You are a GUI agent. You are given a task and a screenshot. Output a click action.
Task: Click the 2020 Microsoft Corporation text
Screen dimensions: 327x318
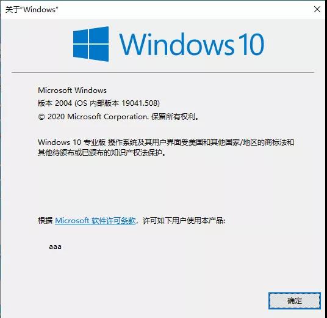(x=97, y=117)
